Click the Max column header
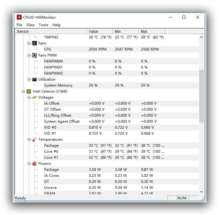The width and height of the screenshot is (219, 215). click(152, 31)
